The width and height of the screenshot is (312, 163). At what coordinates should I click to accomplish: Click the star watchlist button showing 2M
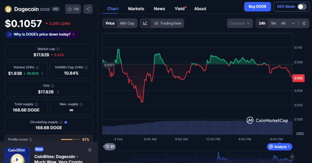[73, 9]
